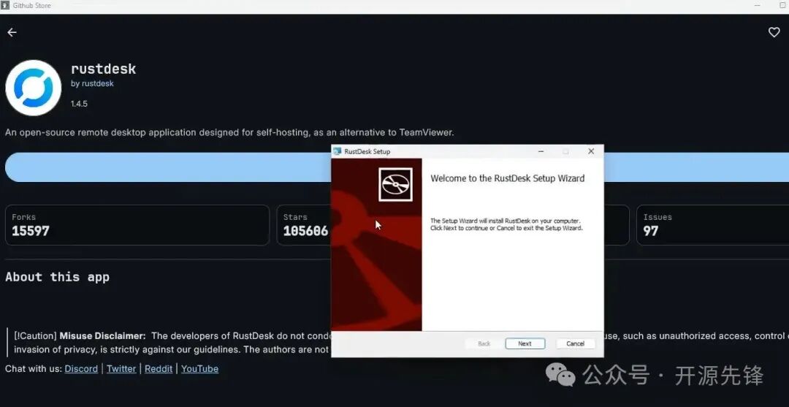Image resolution: width=789 pixels, height=407 pixels.
Task: Click the version number 1.4.5
Action: click(79, 104)
